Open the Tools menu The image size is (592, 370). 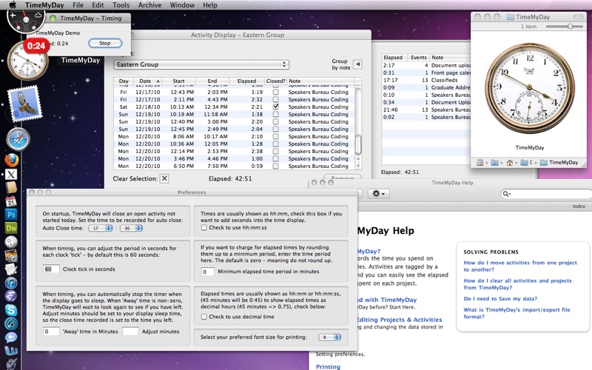click(121, 5)
